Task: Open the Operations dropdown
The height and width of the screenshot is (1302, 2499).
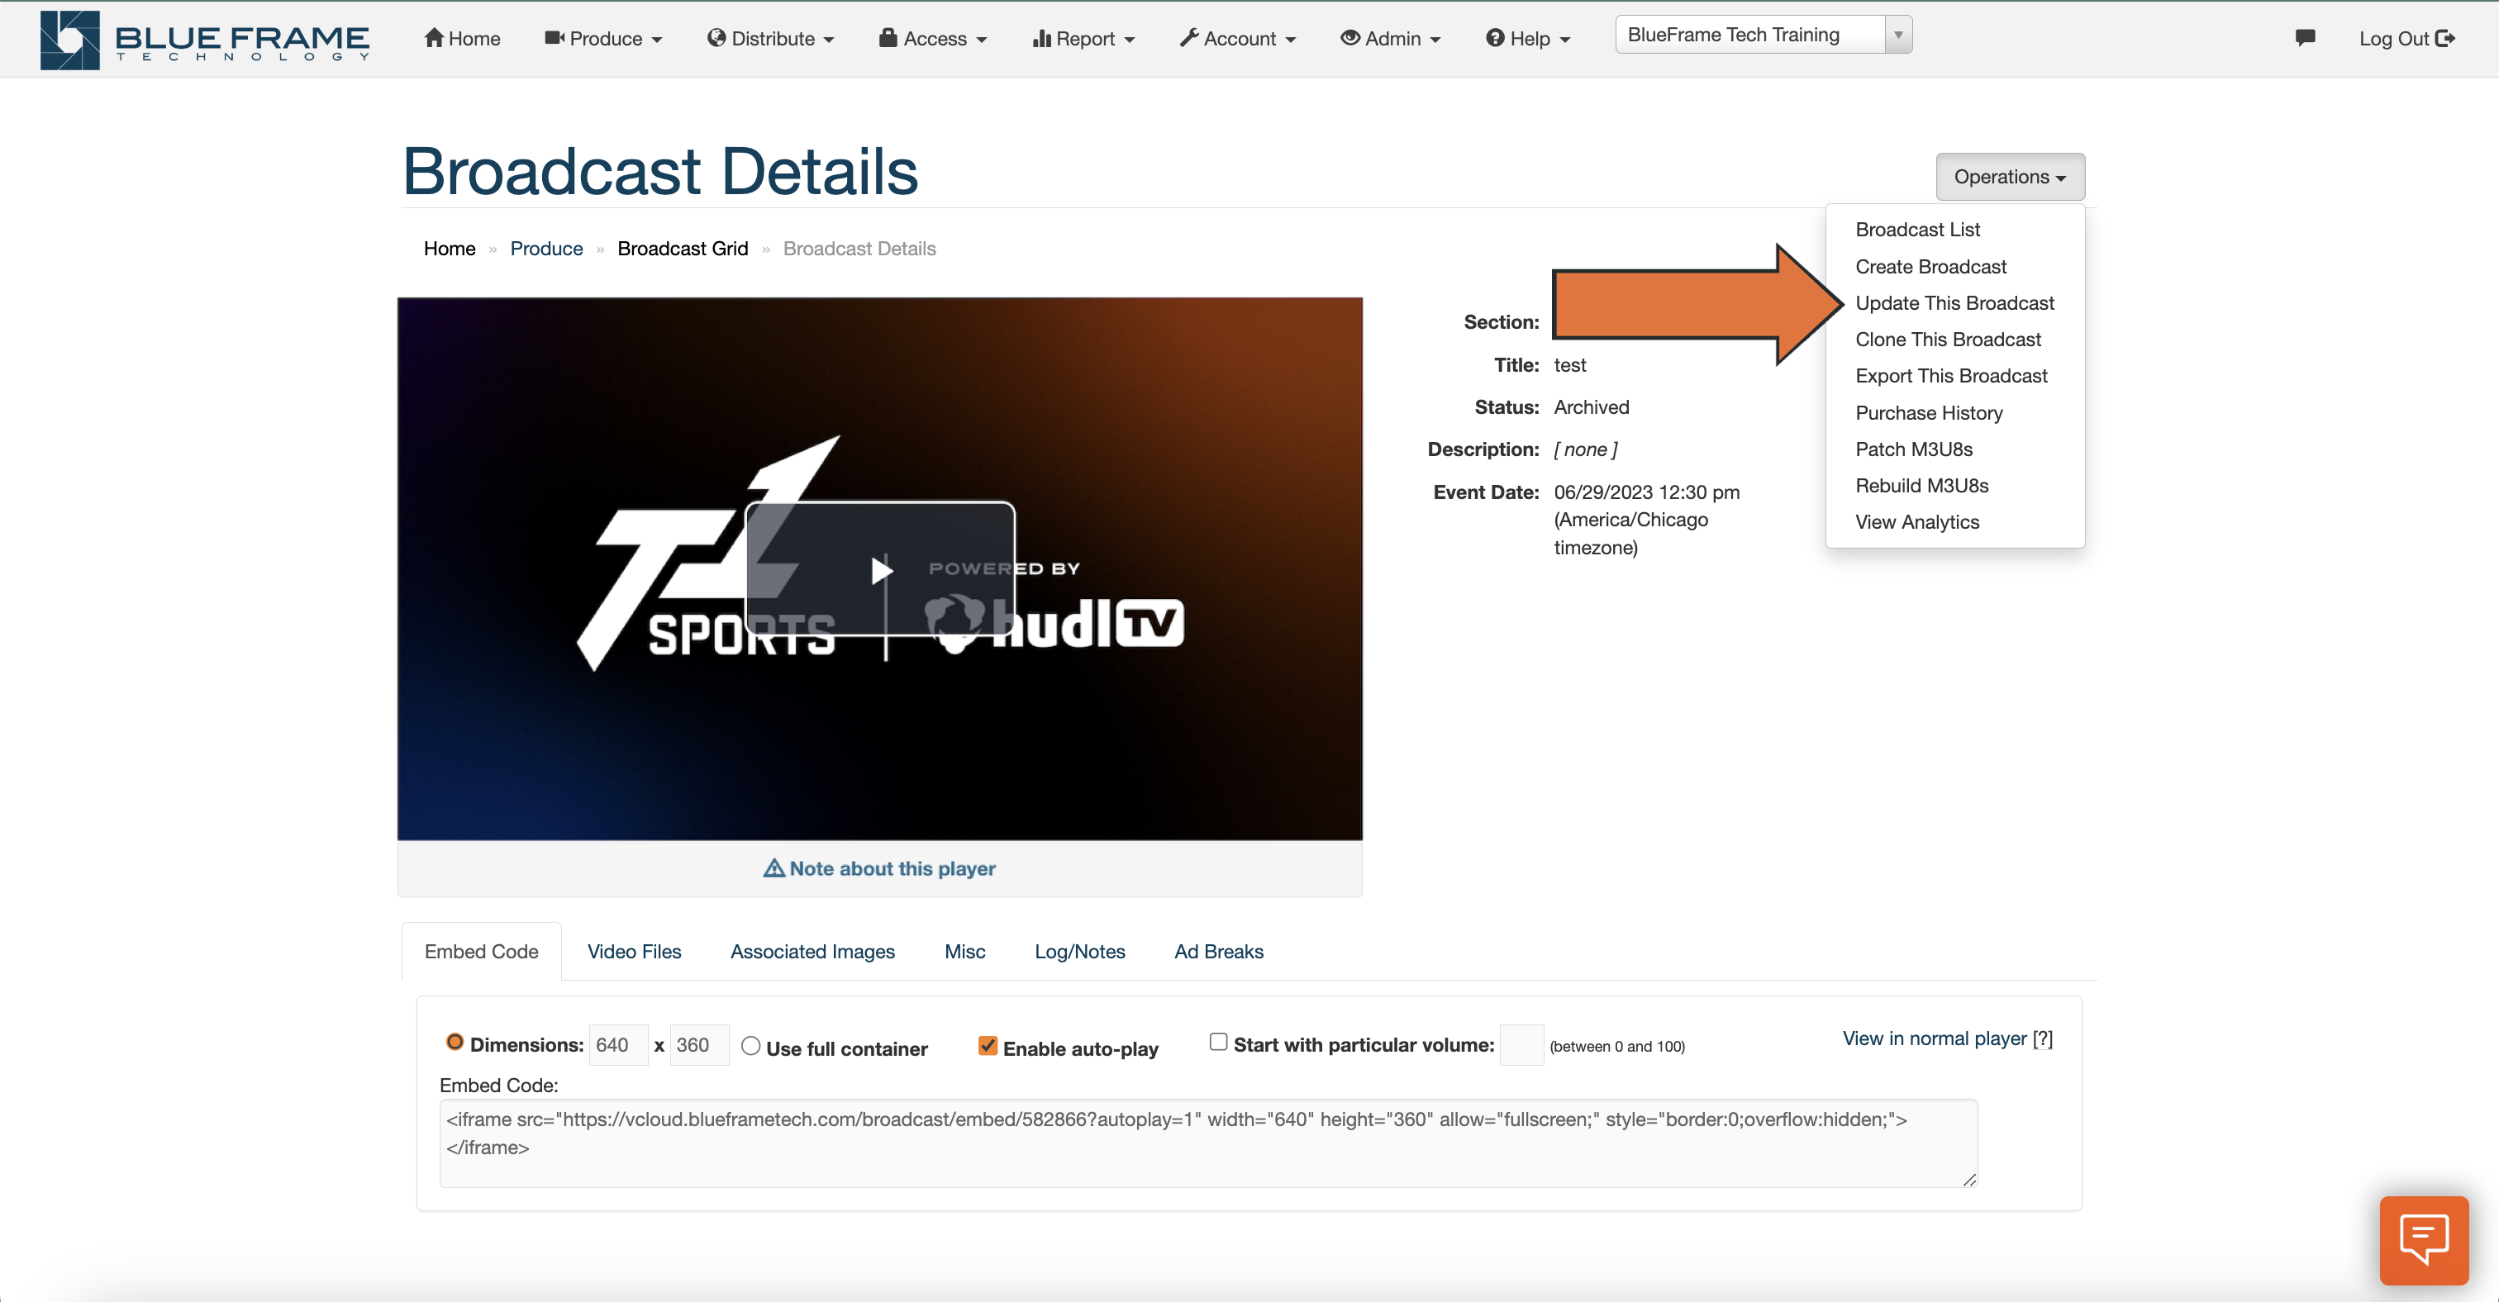Action: click(x=2009, y=177)
